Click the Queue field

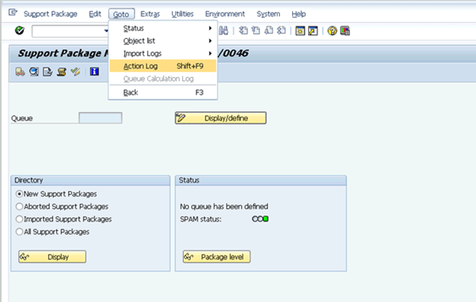101,117
